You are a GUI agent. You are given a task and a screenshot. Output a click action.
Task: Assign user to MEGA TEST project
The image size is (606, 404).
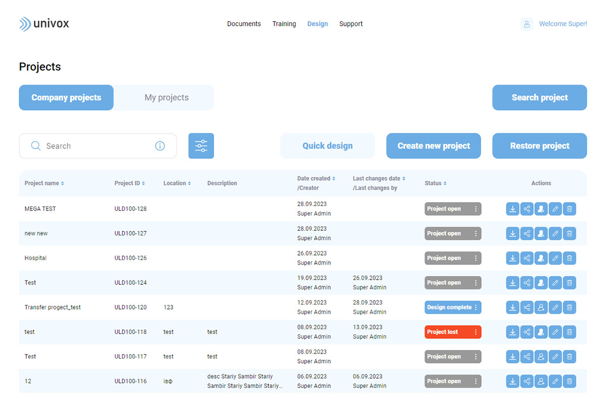click(x=541, y=209)
